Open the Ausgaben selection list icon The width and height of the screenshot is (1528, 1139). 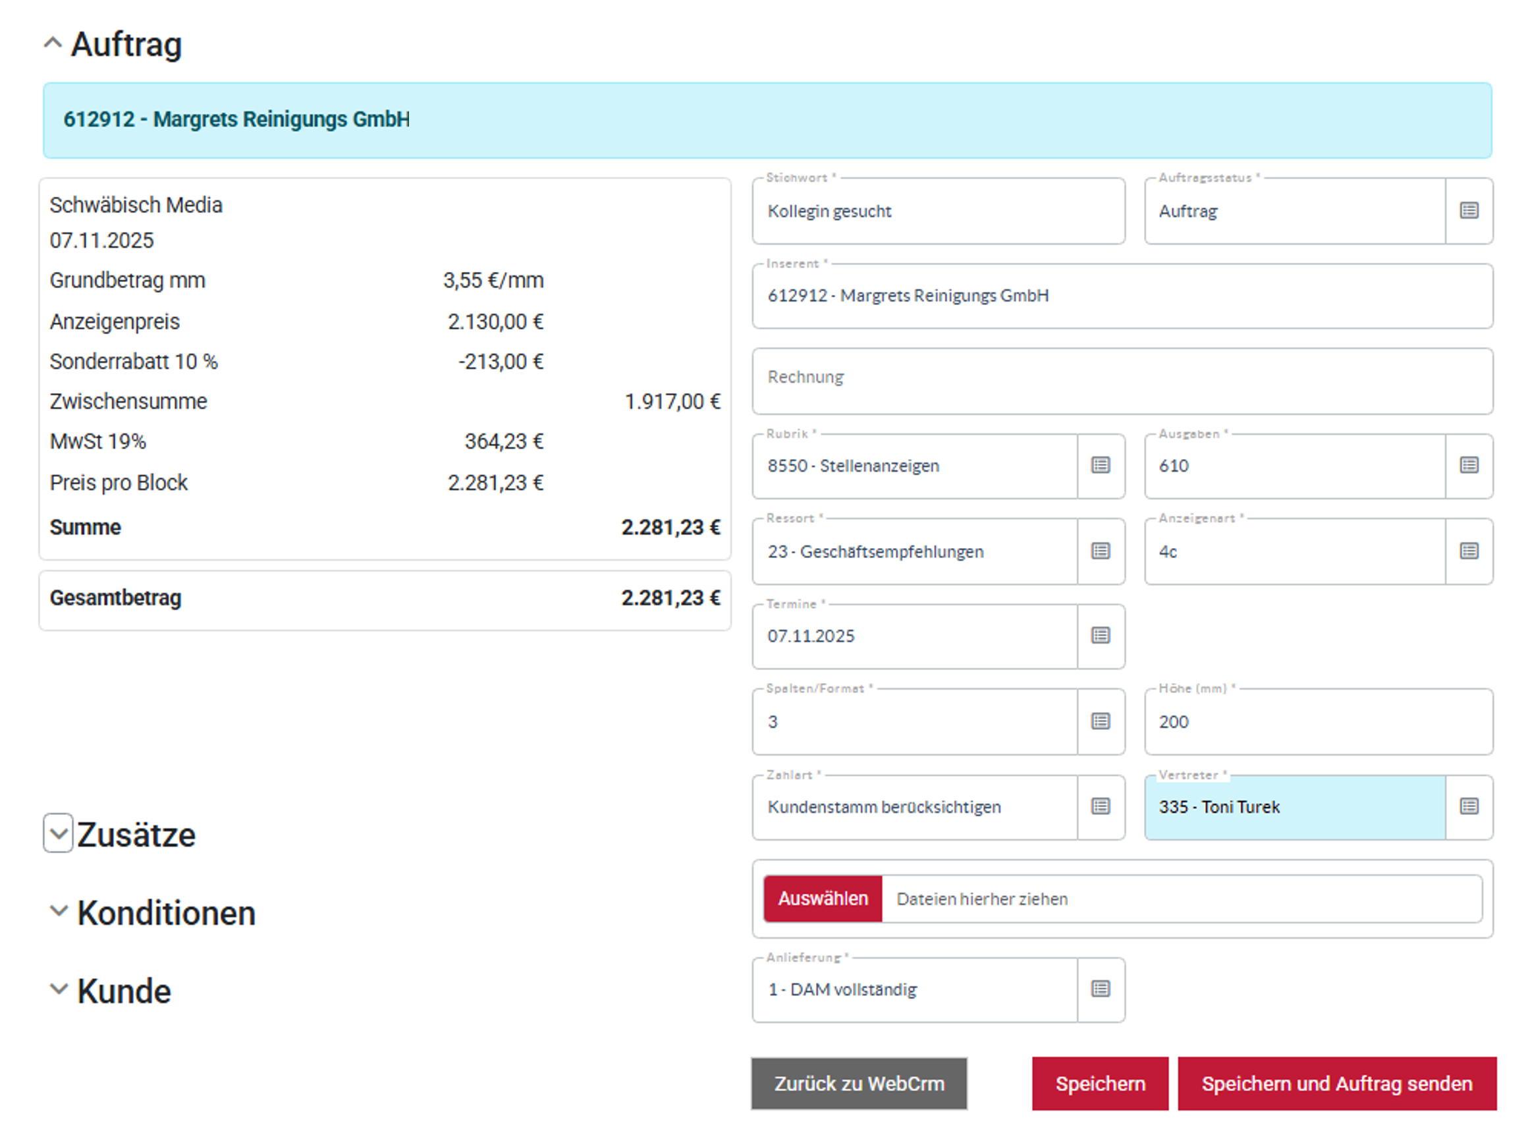click(1468, 465)
